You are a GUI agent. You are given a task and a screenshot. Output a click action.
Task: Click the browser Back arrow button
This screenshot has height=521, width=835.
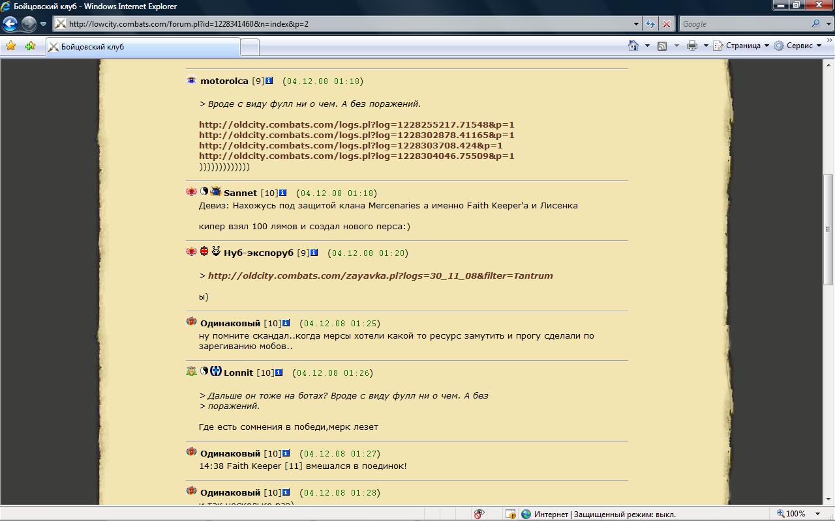click(10, 24)
